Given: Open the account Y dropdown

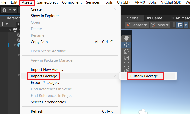Looking at the screenshot, I should [9, 10].
